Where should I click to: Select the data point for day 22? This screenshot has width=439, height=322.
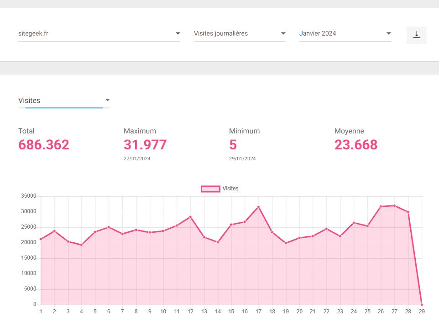(326, 229)
